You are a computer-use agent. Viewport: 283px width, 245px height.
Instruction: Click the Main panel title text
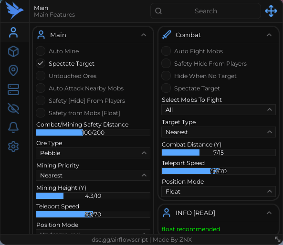click(x=58, y=35)
